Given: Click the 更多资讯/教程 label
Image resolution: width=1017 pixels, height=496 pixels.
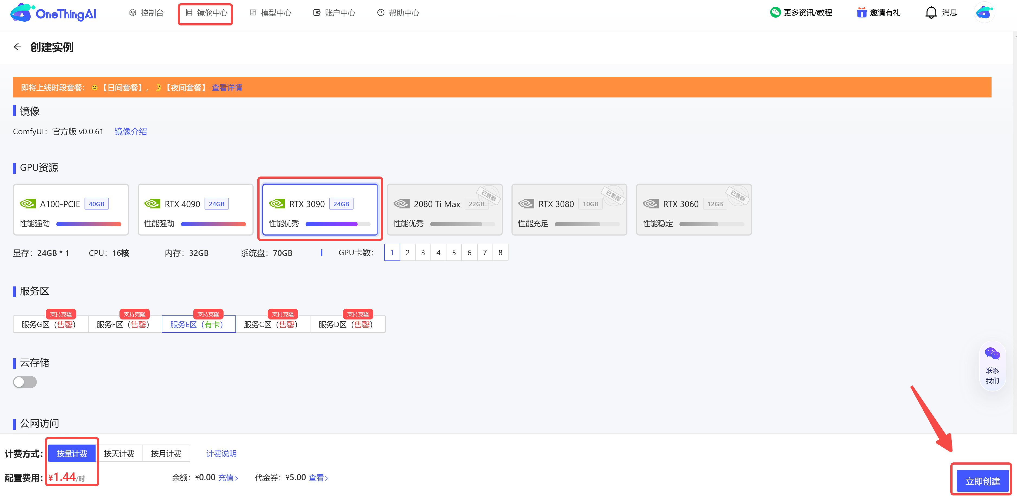Looking at the screenshot, I should (x=808, y=13).
